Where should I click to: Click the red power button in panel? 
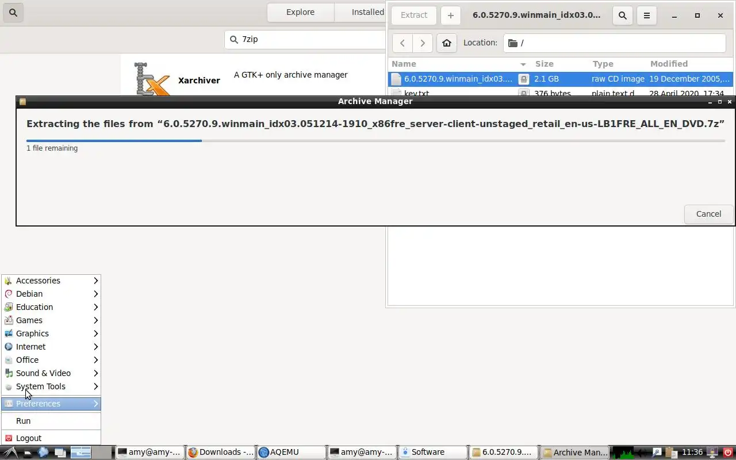(728, 453)
